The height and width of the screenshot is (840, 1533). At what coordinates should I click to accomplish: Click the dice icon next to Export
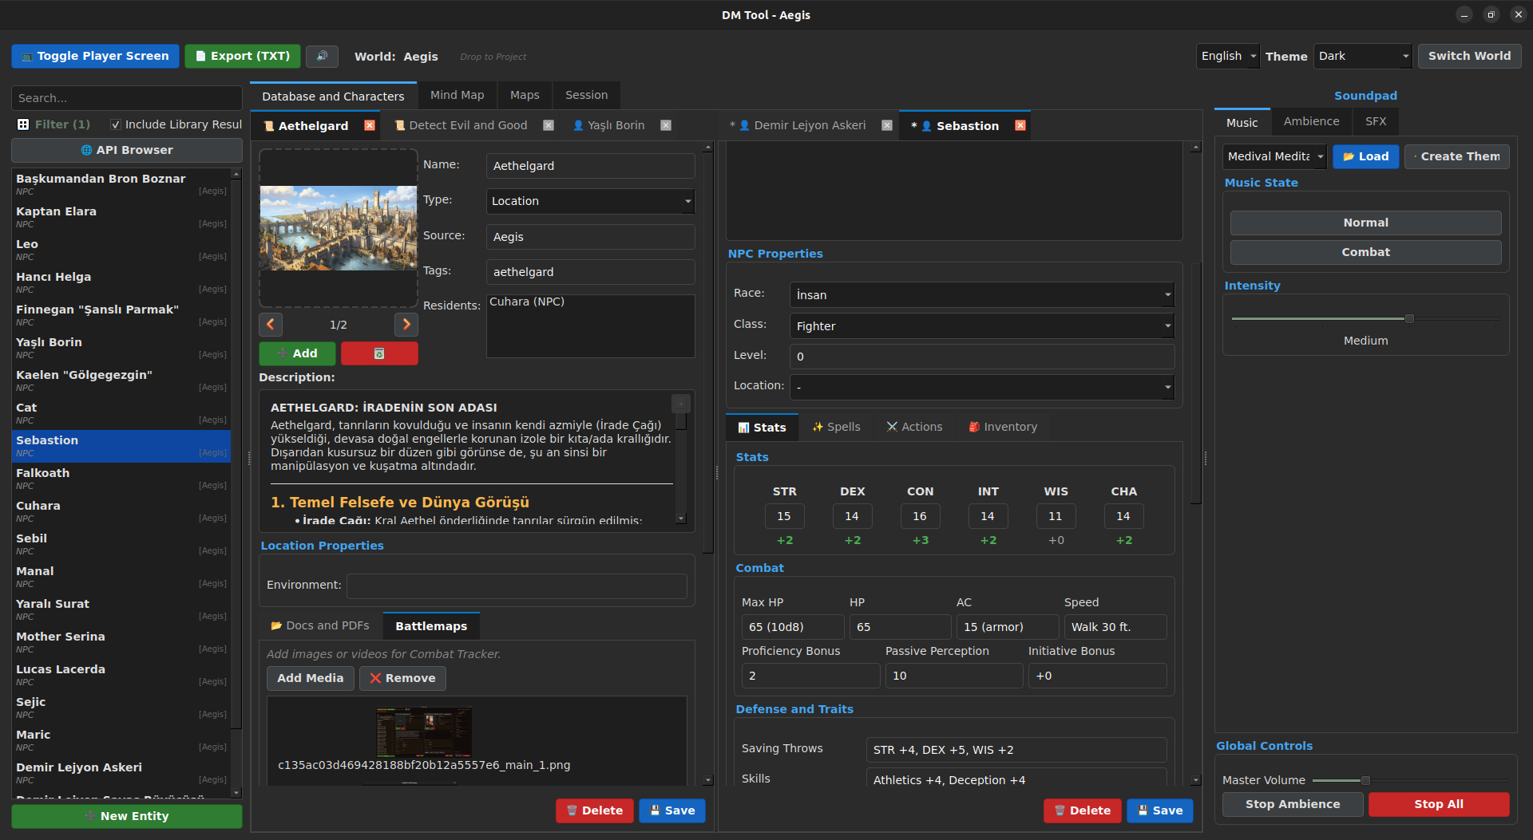[x=323, y=56]
